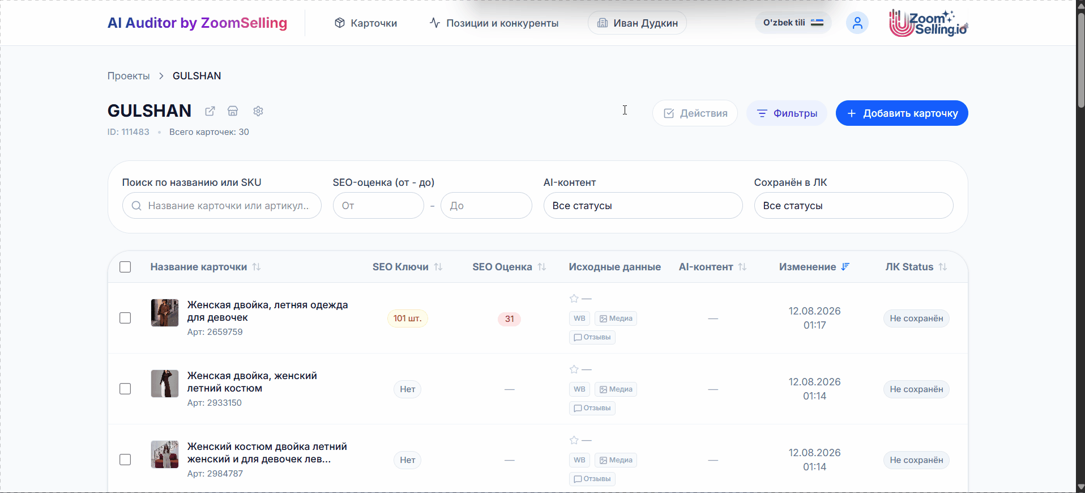Click sort arrows beside ЛК Status
Screen dimensions: 1085x493
click(x=943, y=267)
